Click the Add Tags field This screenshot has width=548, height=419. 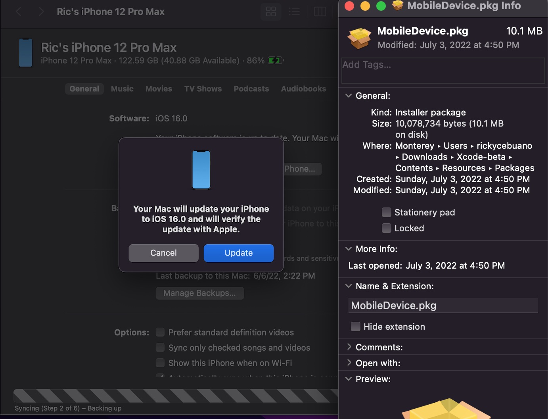pyautogui.click(x=443, y=71)
